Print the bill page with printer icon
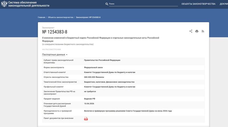 [197, 31]
